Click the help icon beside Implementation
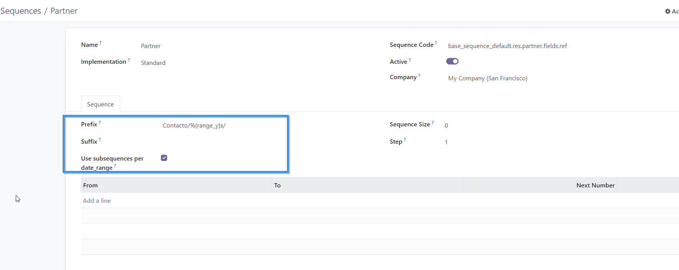The image size is (679, 270). tap(129, 60)
